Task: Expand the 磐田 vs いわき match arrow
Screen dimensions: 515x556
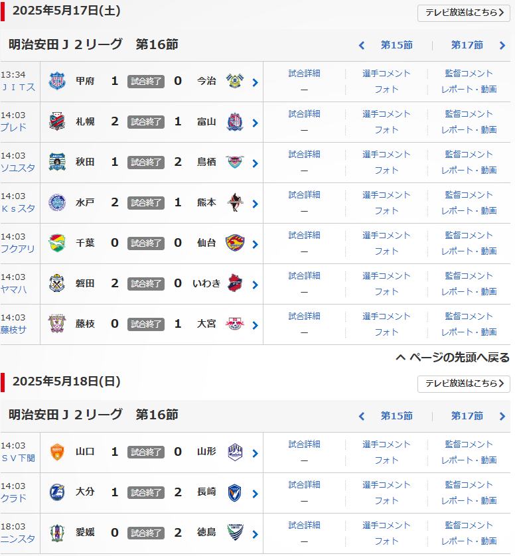Action: point(256,285)
